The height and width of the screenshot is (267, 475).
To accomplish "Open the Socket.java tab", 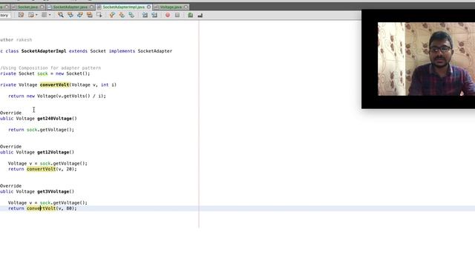I will pos(27,7).
